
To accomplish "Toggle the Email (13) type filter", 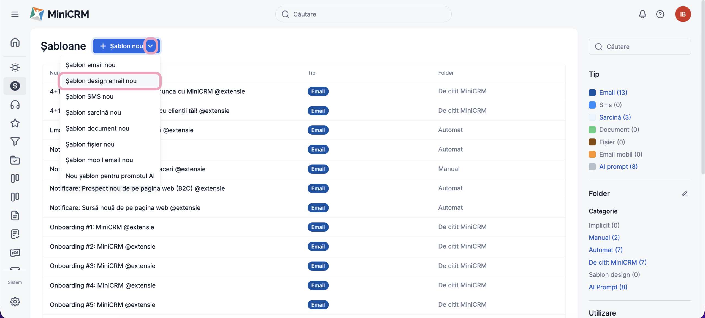I will [x=613, y=93].
